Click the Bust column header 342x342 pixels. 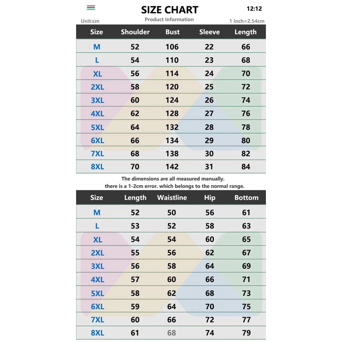(172, 32)
